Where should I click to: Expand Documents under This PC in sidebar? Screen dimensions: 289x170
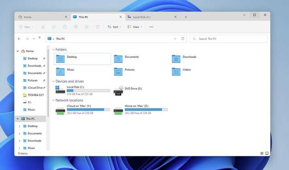click(20, 134)
